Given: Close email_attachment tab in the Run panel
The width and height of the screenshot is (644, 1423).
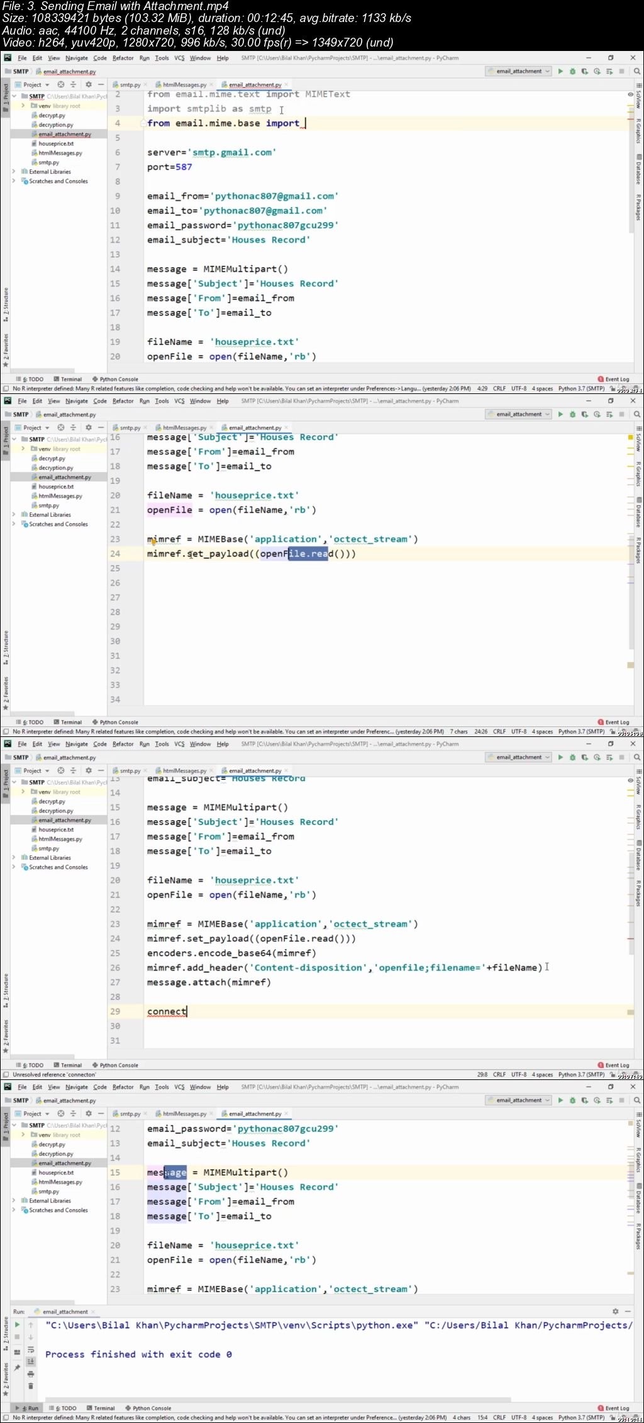Looking at the screenshot, I should tap(93, 1312).
